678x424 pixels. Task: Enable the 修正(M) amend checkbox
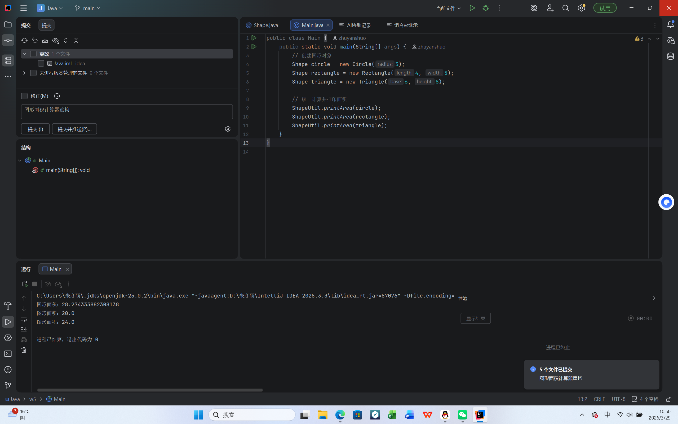tap(24, 96)
